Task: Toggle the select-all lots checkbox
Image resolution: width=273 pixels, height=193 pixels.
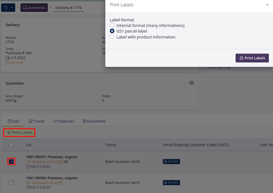Action: coord(11,145)
